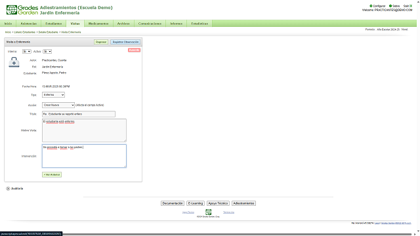Screen dimensions: 420x236
Task: Click the E-Learning button
Action: click(196, 203)
